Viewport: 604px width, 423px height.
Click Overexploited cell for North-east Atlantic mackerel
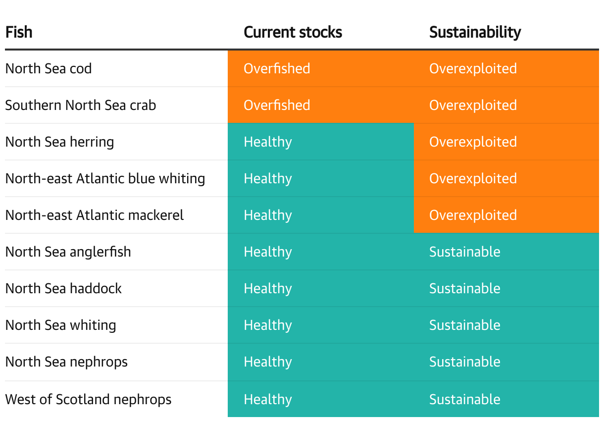click(473, 215)
